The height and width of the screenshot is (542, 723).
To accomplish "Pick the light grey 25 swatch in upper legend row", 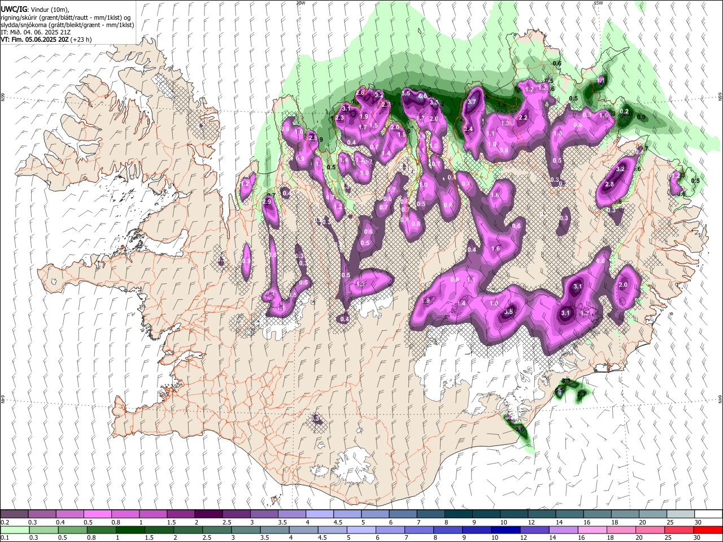I will tap(681, 514).
